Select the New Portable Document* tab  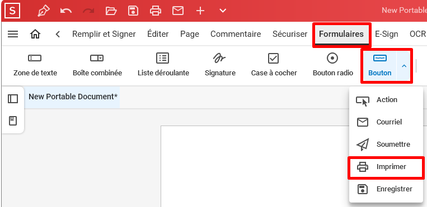(x=72, y=97)
